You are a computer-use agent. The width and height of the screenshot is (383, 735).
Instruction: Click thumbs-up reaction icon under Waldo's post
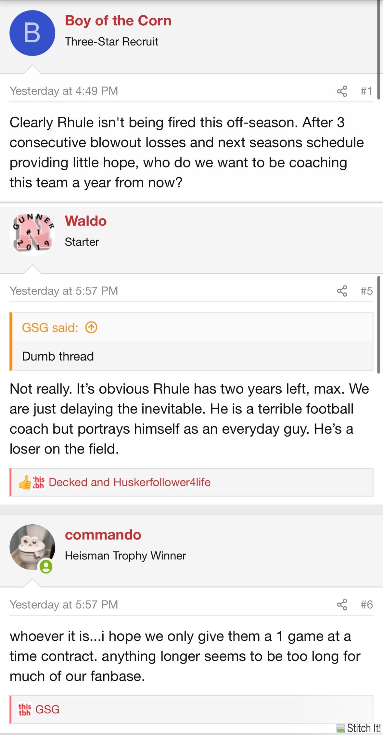pos(24,482)
